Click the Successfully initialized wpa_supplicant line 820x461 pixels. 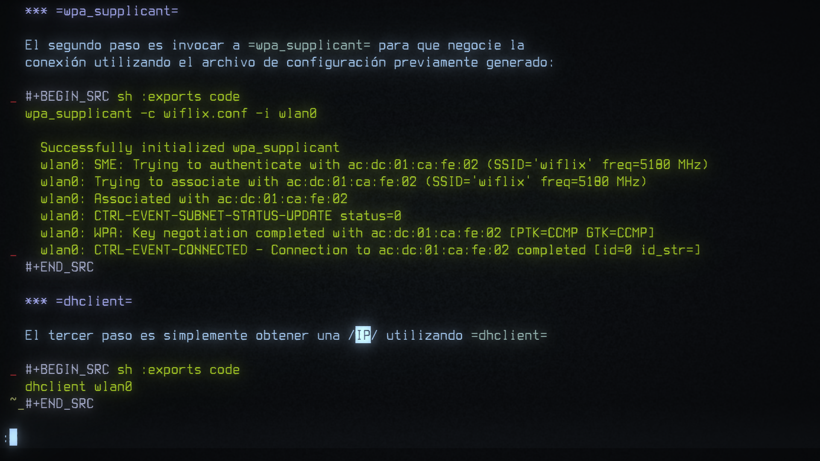[x=190, y=148]
